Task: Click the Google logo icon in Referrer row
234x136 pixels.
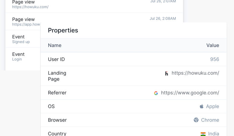Action: coord(156,93)
